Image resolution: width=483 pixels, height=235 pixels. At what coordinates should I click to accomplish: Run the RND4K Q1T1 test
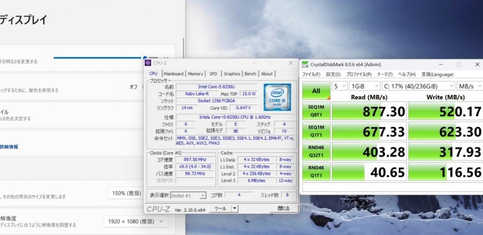[x=316, y=172]
